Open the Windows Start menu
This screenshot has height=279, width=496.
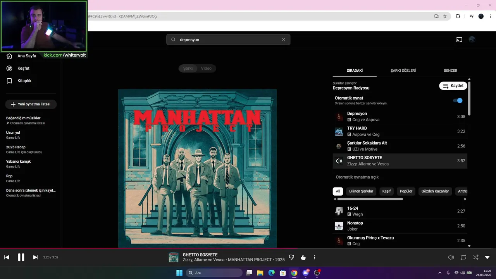click(x=179, y=273)
